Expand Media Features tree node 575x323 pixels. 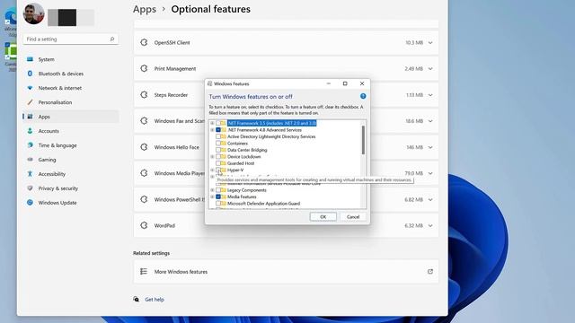click(x=212, y=196)
